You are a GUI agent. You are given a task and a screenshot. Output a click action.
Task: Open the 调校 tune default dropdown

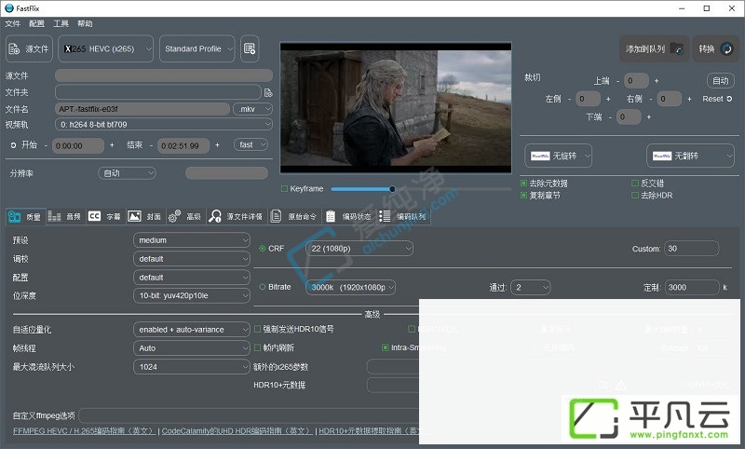pyautogui.click(x=192, y=259)
